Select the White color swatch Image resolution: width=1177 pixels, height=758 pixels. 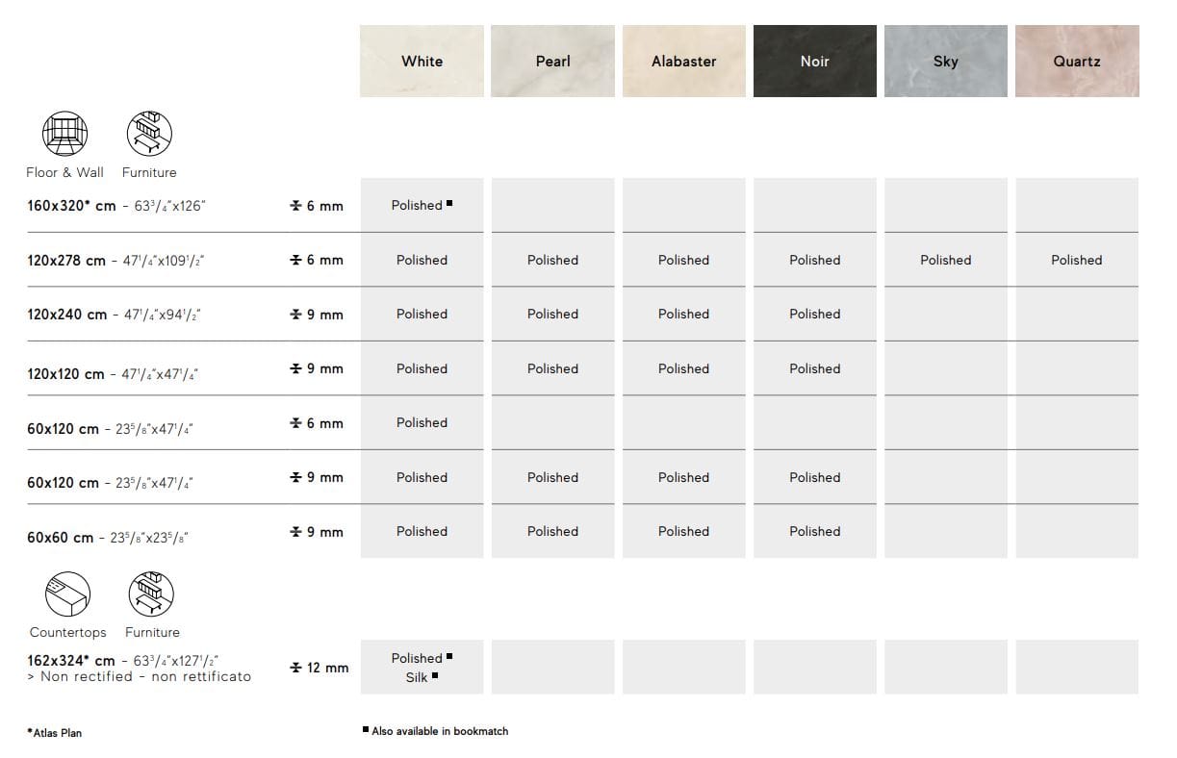click(422, 62)
